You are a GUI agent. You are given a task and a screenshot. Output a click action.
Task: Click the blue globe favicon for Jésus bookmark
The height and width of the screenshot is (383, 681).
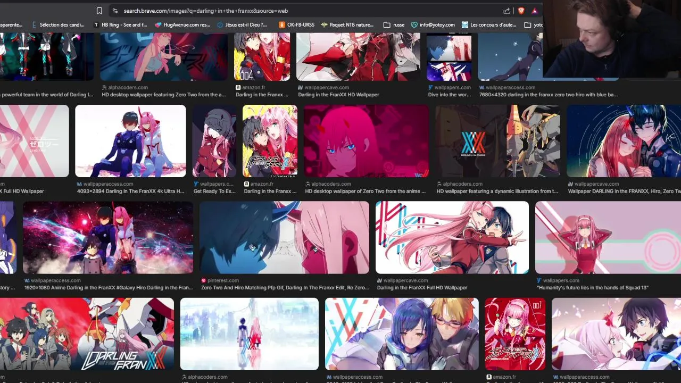(220, 24)
